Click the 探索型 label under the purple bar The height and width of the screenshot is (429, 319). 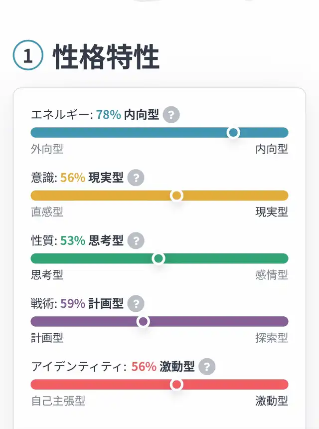tap(272, 338)
